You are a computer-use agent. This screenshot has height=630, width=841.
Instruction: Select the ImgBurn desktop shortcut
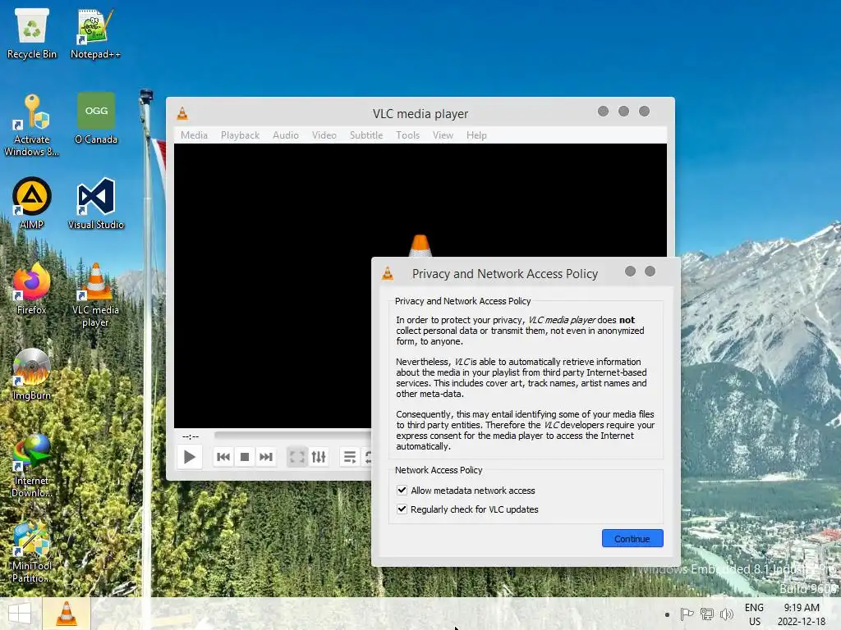[32, 374]
